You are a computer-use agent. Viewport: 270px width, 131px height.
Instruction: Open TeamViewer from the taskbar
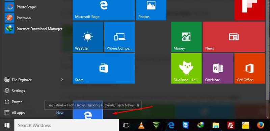pyautogui.click(x=186, y=125)
